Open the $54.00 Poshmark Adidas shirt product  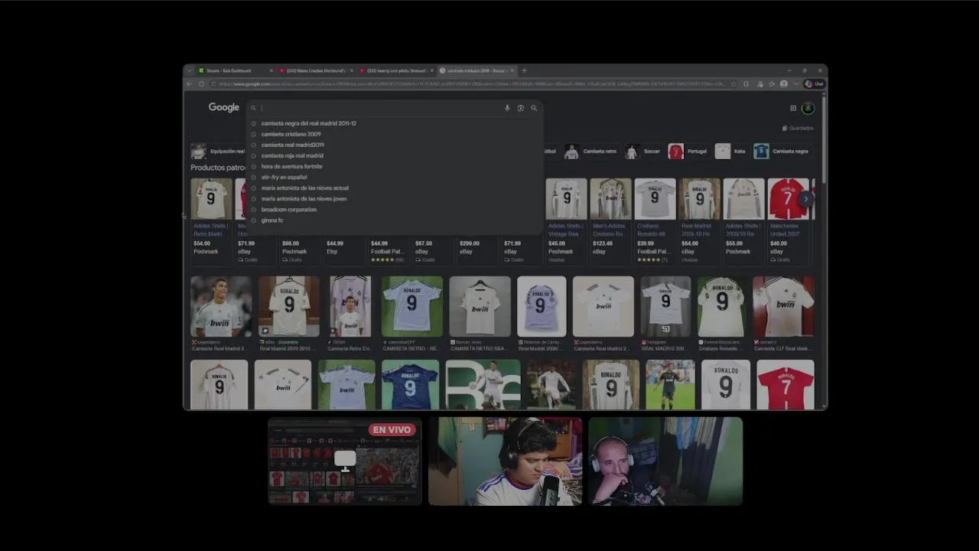click(x=211, y=220)
